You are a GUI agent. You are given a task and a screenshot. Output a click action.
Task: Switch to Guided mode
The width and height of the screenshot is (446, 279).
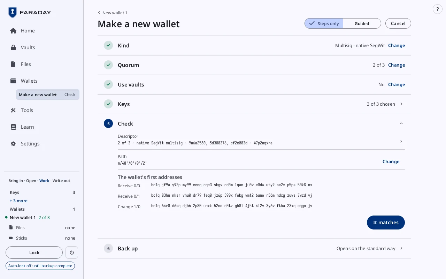[x=362, y=23]
